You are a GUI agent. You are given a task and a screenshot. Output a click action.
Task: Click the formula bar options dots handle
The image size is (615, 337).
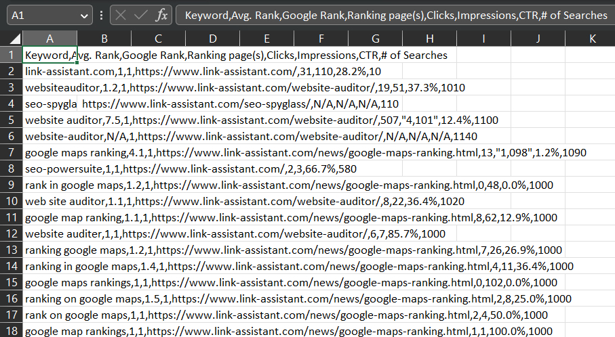click(x=101, y=16)
